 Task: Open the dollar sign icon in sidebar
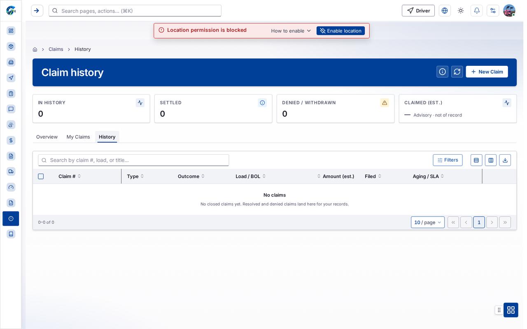pyautogui.click(x=11, y=140)
